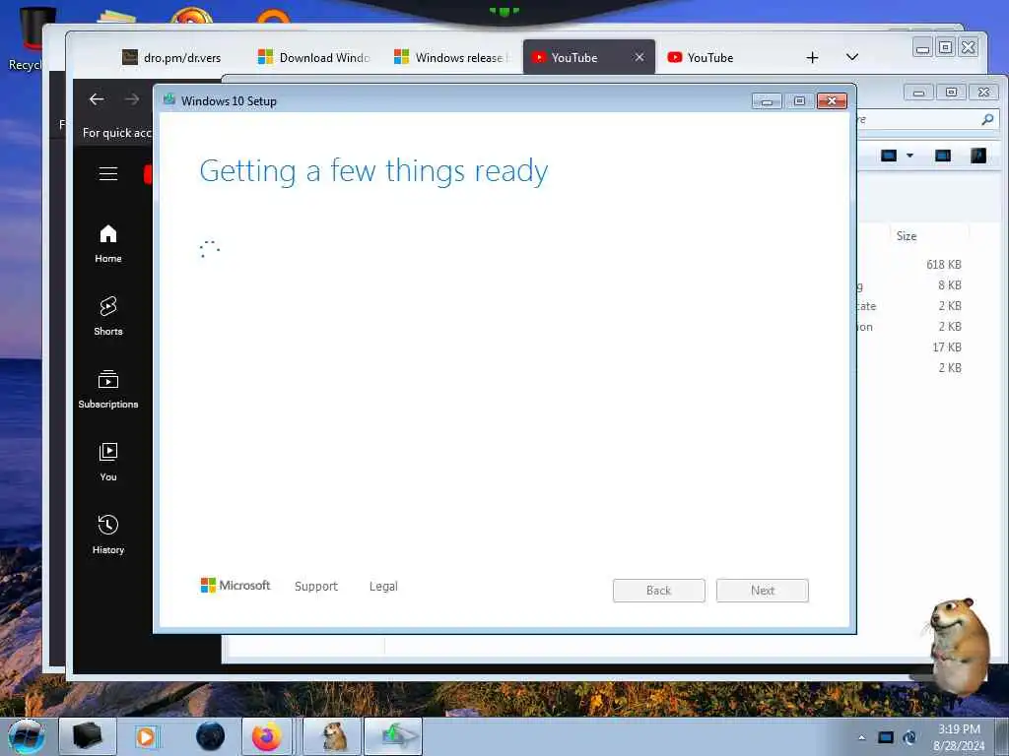Switch to the dro.pm/dr.vers tab
This screenshot has height=756, width=1009.
pos(171,58)
